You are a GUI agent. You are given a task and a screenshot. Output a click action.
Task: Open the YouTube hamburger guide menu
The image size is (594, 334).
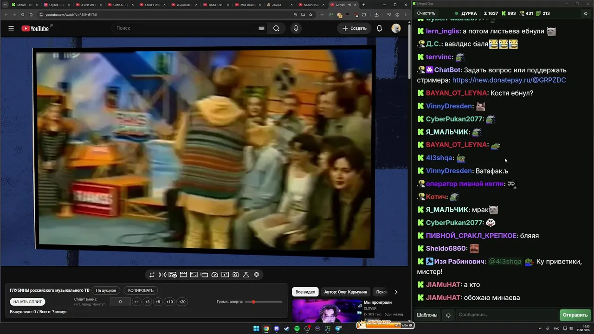click(x=11, y=28)
